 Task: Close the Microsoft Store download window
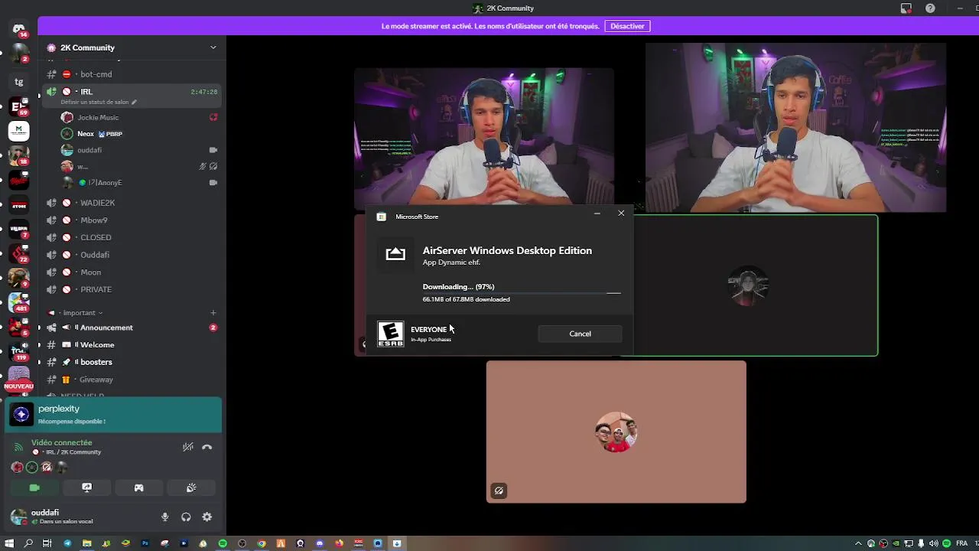[621, 214]
